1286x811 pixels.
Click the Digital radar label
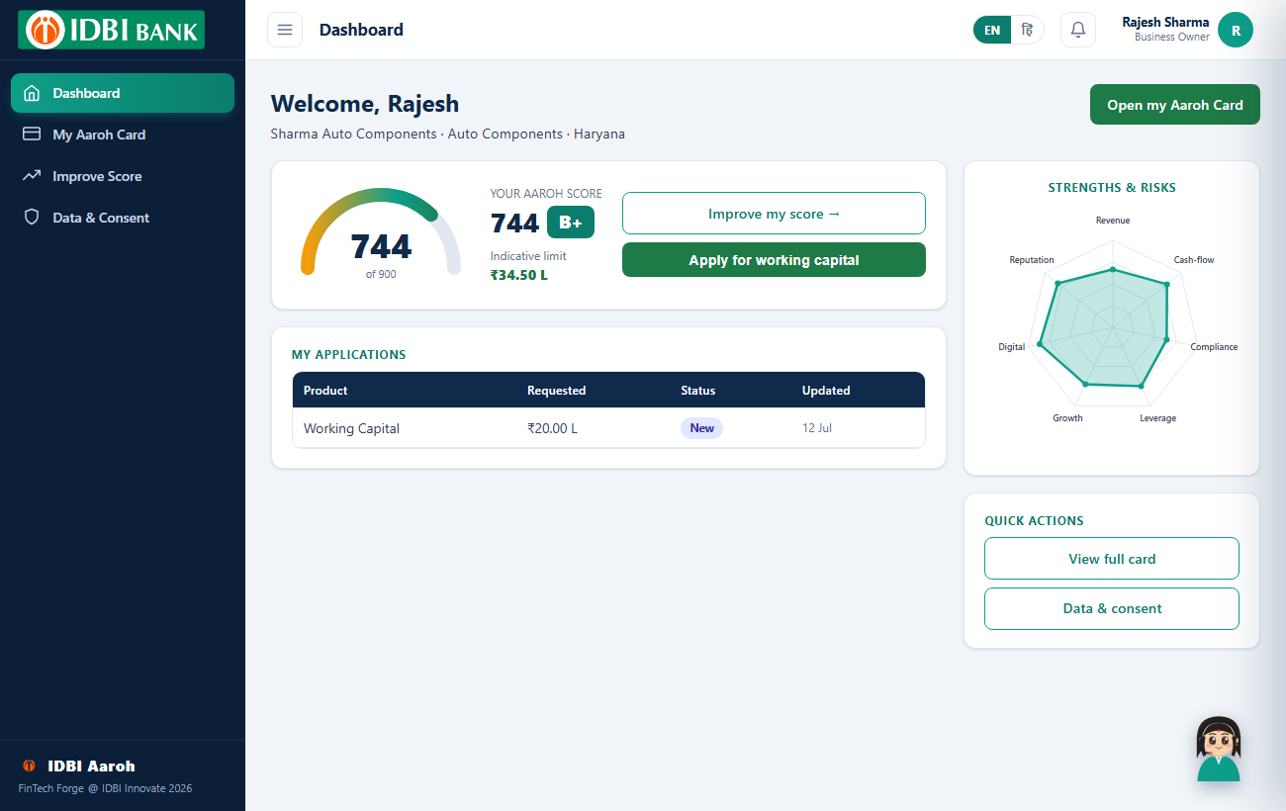[1012, 347]
